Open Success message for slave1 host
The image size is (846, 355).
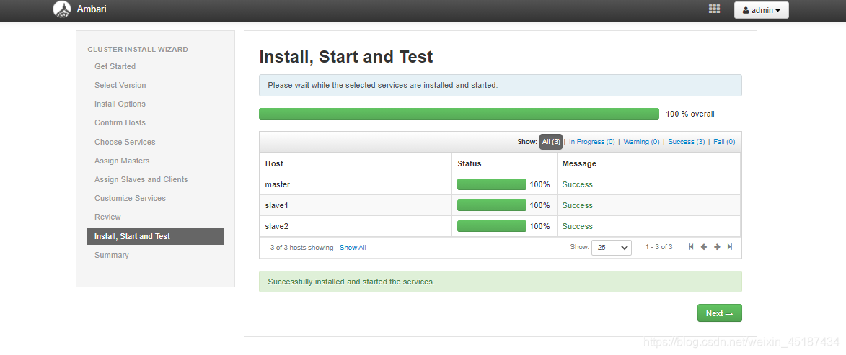pos(577,205)
